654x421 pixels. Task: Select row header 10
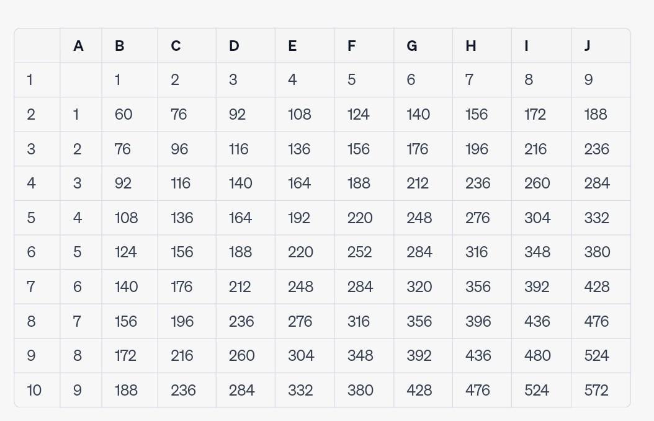pyautogui.click(x=37, y=390)
